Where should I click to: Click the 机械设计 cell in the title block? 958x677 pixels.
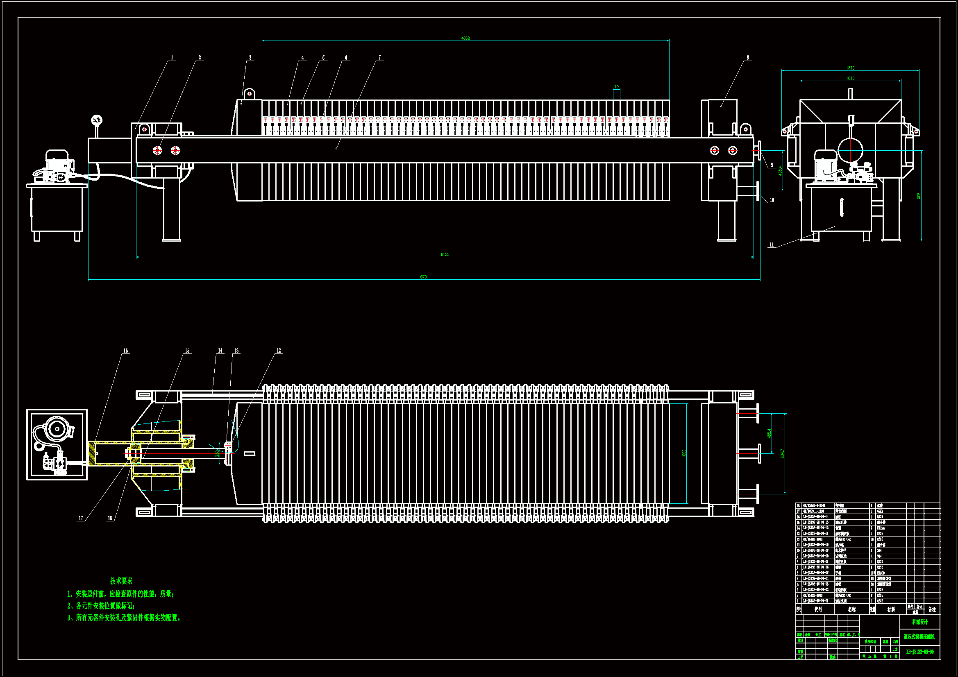click(x=919, y=622)
